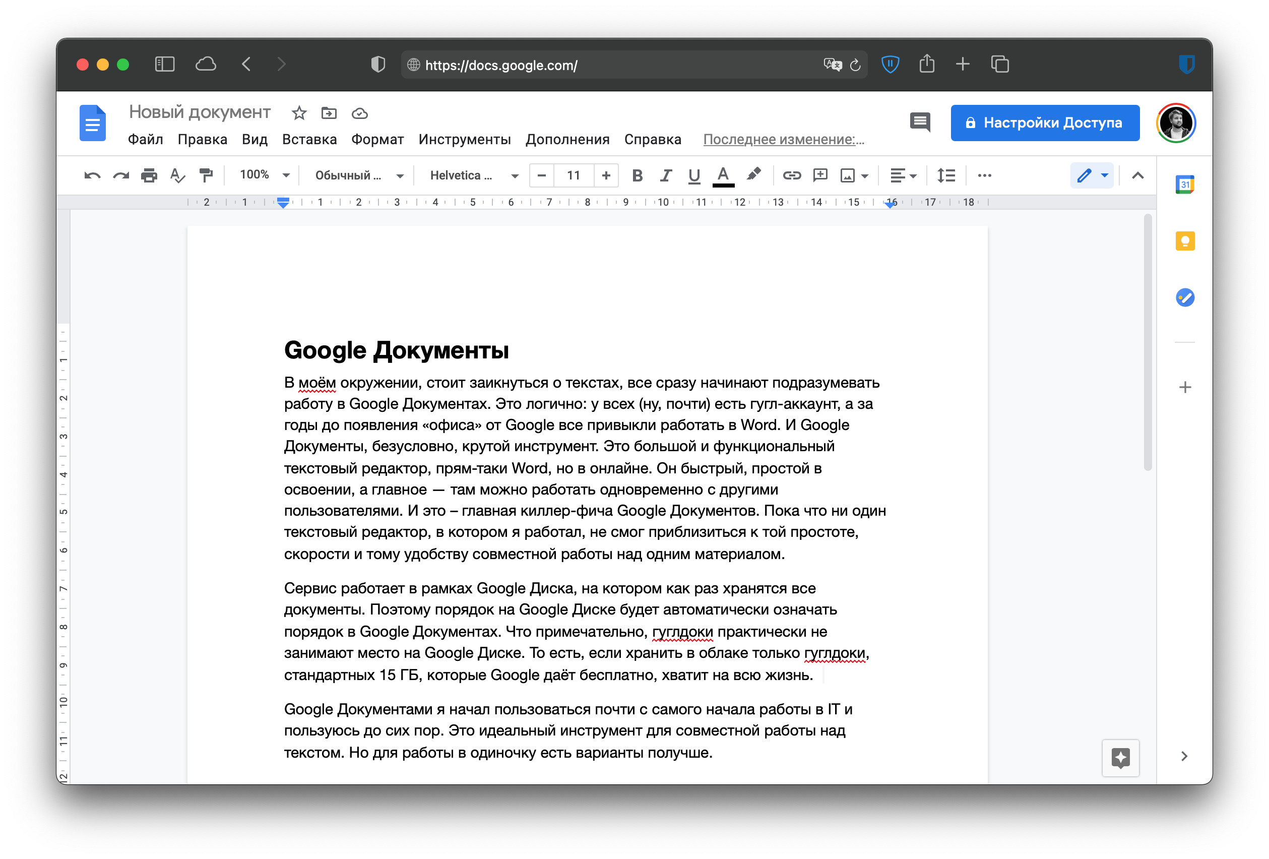Open the Вид menu
The width and height of the screenshot is (1269, 859).
coord(255,139)
